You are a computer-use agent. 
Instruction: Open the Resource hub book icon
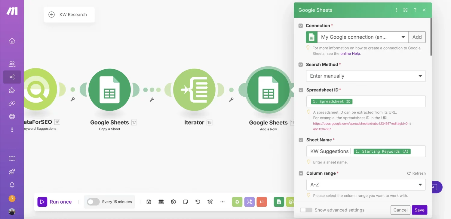point(12,158)
